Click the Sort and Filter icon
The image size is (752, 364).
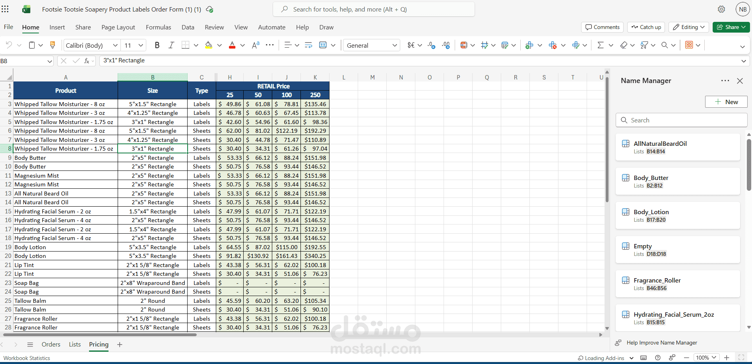[644, 45]
